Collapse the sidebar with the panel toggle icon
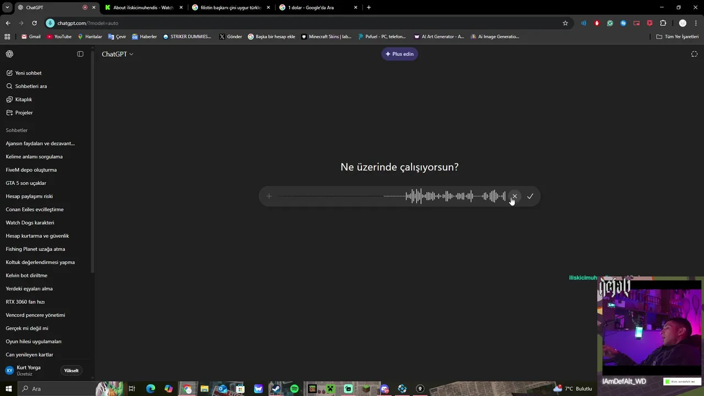 pyautogui.click(x=80, y=54)
